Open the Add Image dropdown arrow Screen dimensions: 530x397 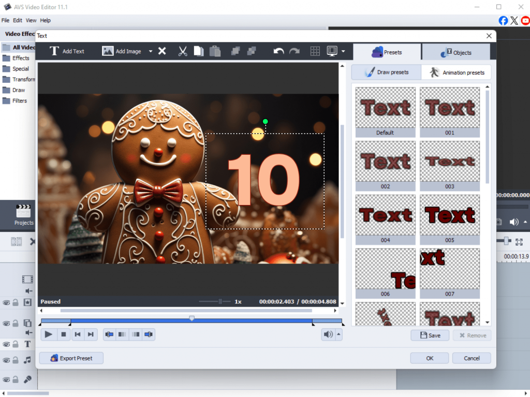point(151,51)
